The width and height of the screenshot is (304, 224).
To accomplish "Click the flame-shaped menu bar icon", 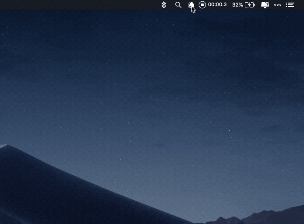I will tap(191, 5).
